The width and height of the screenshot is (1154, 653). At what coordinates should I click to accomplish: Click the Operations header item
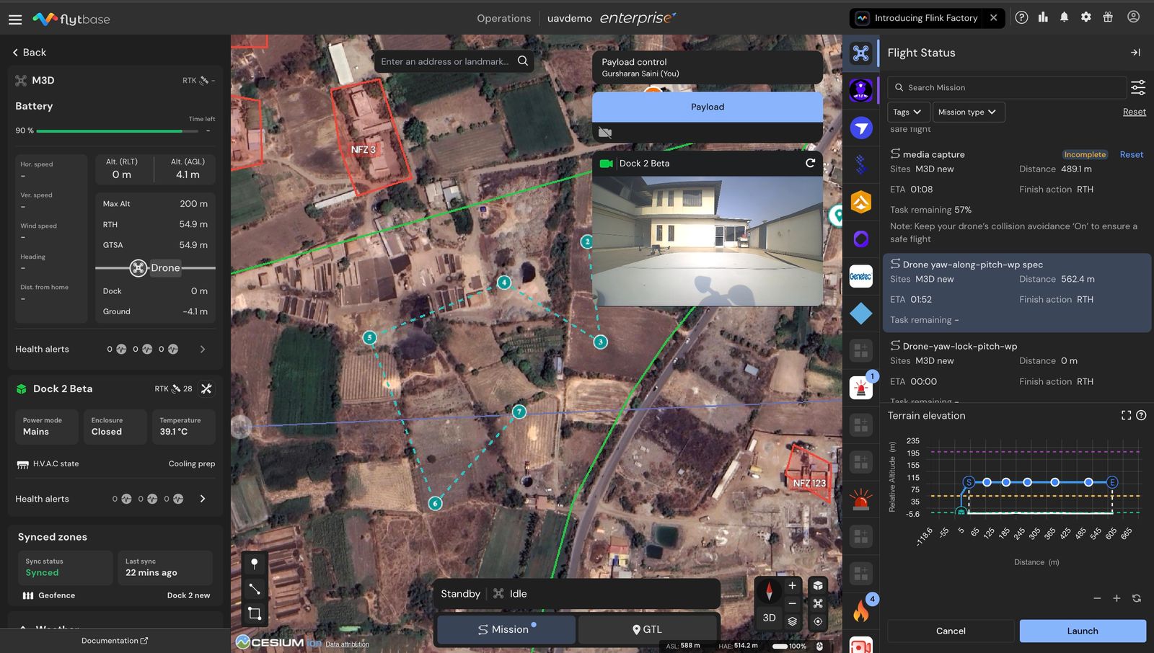coord(503,18)
